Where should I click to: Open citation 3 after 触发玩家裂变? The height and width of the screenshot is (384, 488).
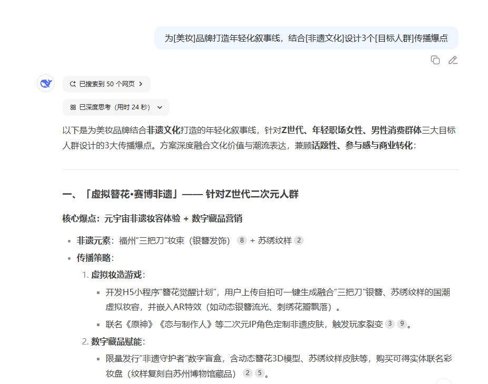tap(390, 324)
